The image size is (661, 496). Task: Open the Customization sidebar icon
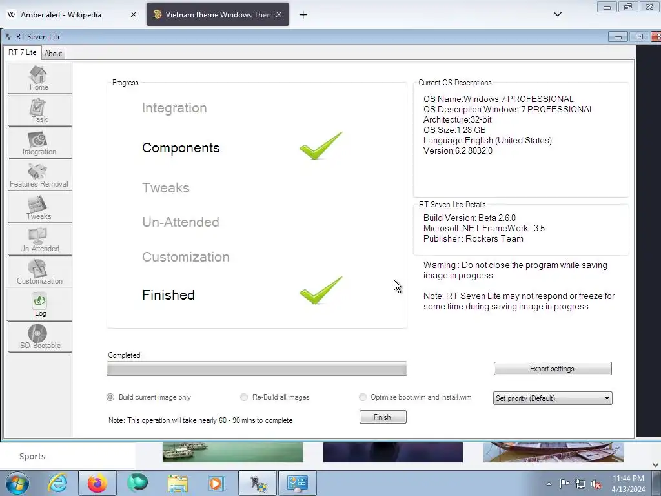click(39, 273)
